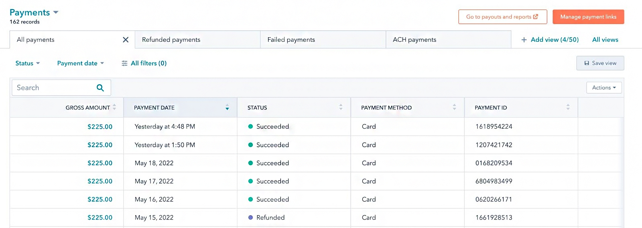Sort by Status column arrows
This screenshot has width=642, height=228.
(341, 107)
